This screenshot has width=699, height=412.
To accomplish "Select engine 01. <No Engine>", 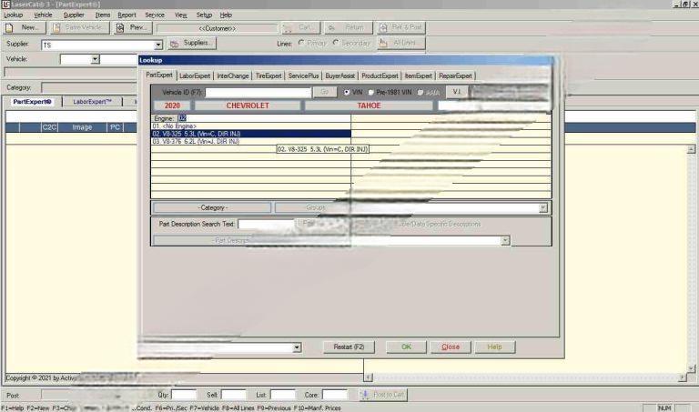I will pyautogui.click(x=251, y=126).
